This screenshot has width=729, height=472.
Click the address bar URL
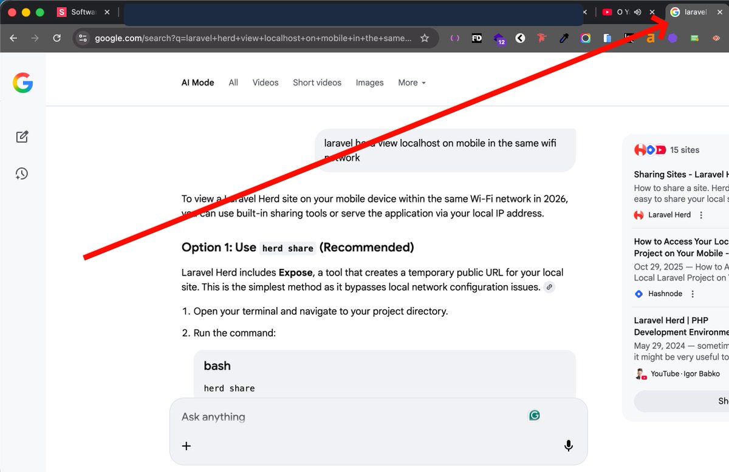253,38
